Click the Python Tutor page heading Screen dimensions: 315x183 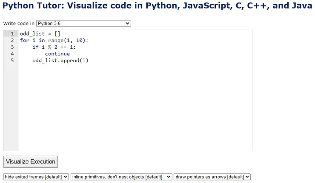point(157,6)
